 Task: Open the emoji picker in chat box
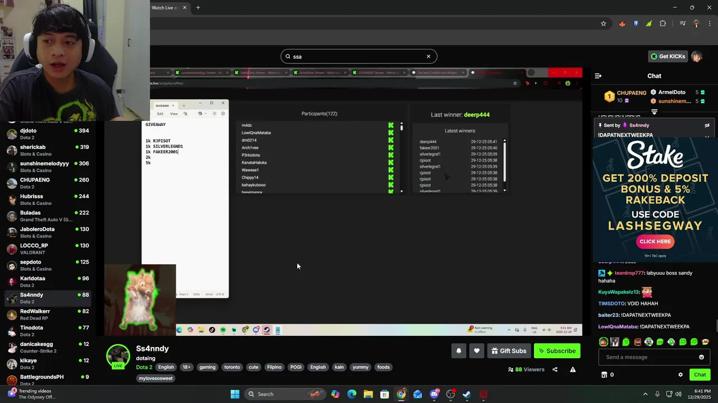tap(701, 357)
